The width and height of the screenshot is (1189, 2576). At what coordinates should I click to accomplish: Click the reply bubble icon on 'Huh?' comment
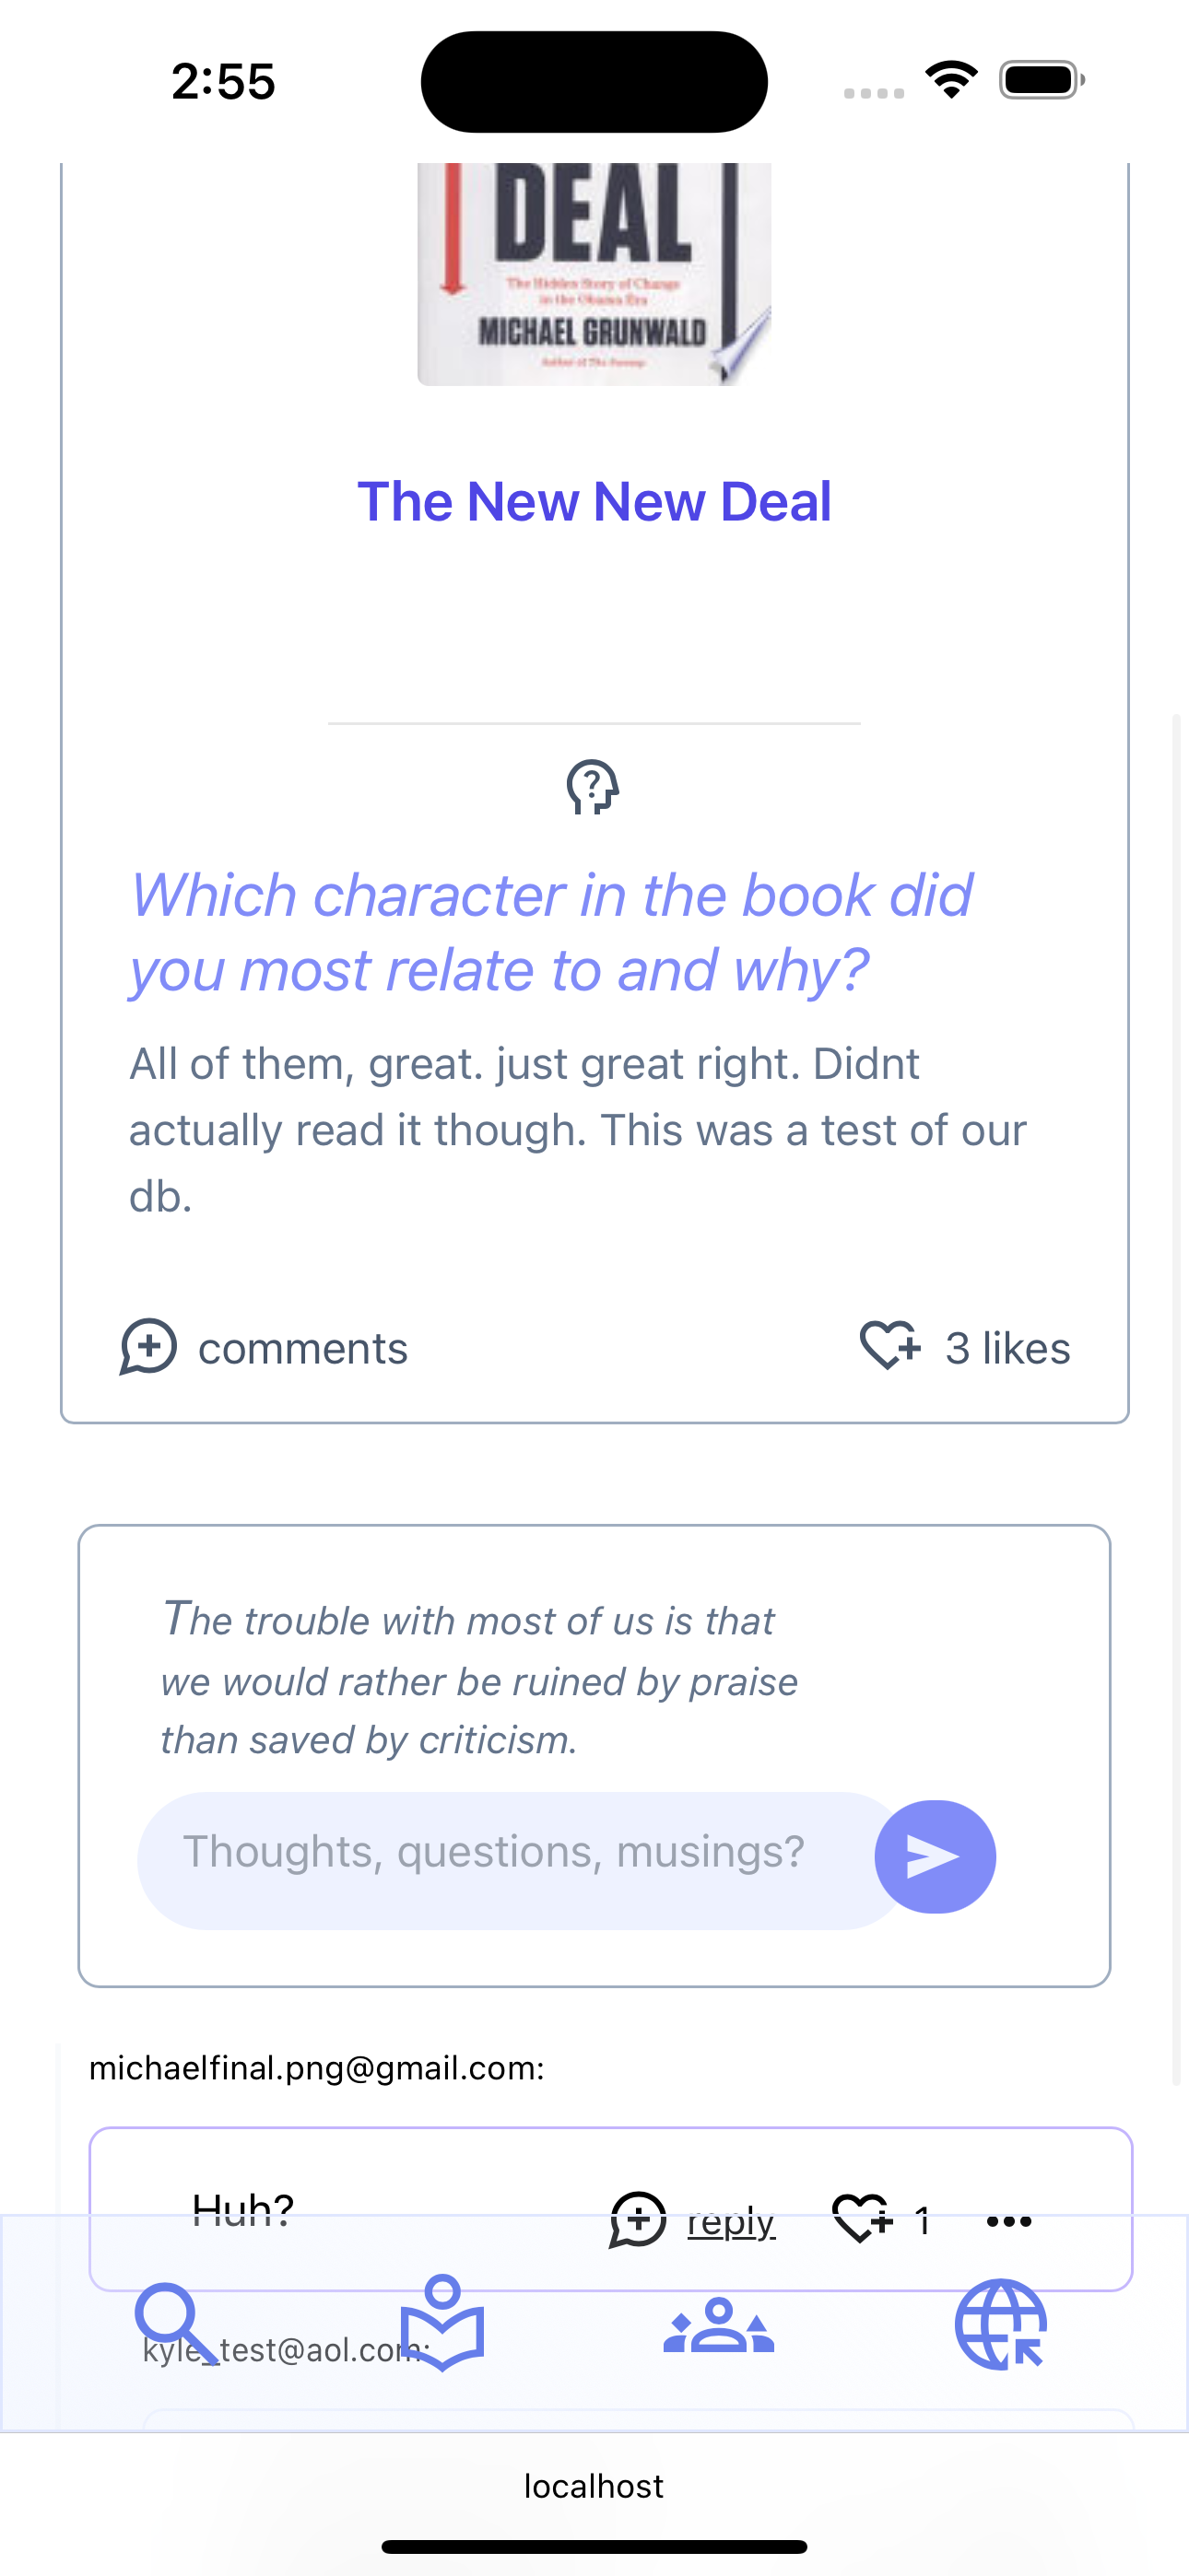tap(638, 2220)
